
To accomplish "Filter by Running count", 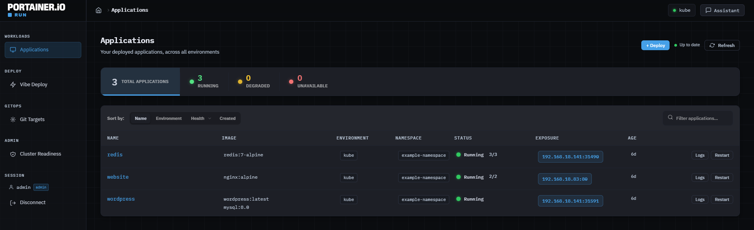I will click(204, 81).
